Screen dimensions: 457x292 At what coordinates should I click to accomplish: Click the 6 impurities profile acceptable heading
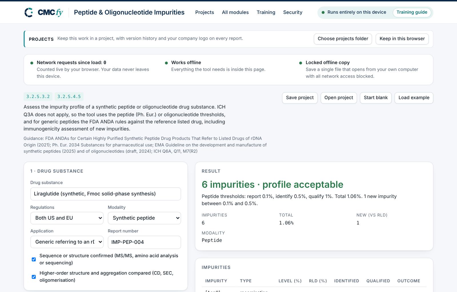pos(272,185)
